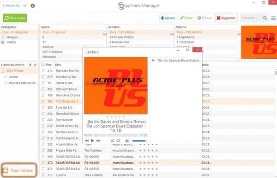The width and height of the screenshot is (277, 178).
Task: Select Tous - 328 albums
Action: pos(206,32)
